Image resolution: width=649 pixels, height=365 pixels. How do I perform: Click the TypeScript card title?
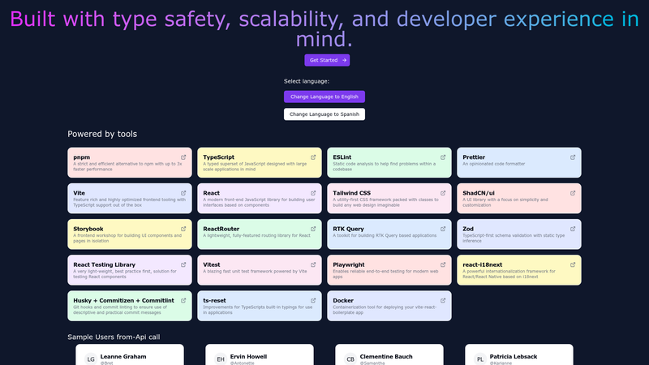[218, 157]
